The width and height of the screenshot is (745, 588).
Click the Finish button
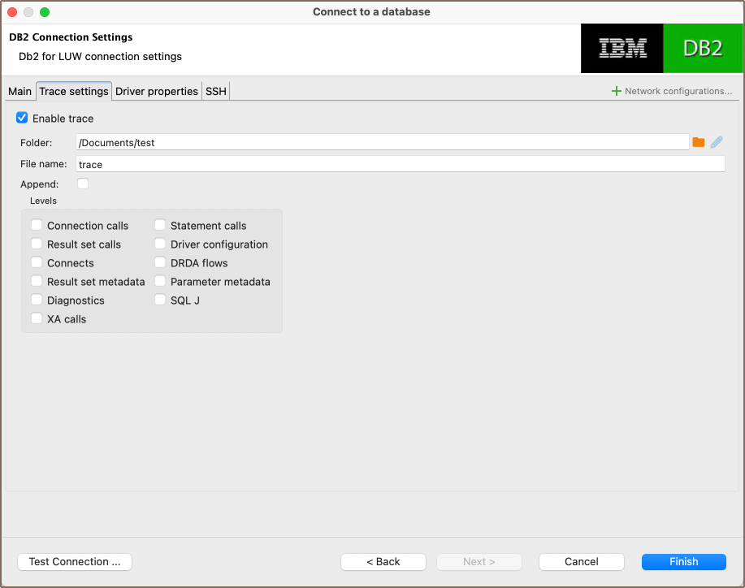click(x=683, y=561)
